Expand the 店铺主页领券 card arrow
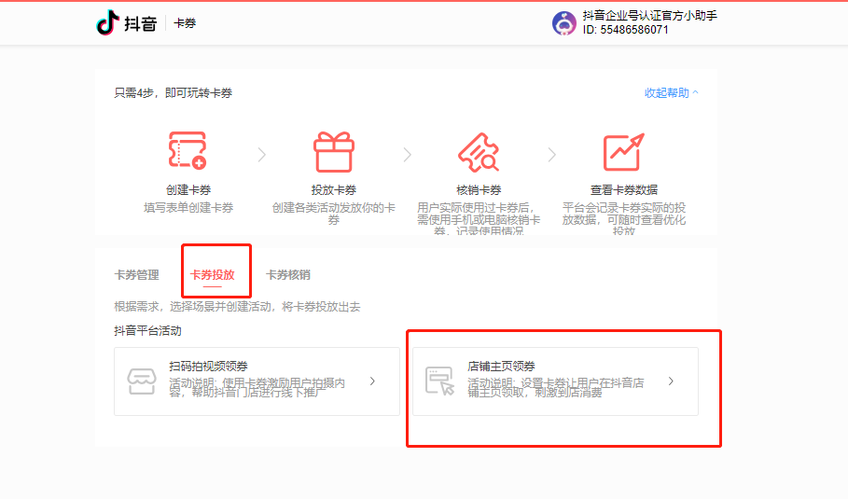The image size is (848, 499). point(671,381)
